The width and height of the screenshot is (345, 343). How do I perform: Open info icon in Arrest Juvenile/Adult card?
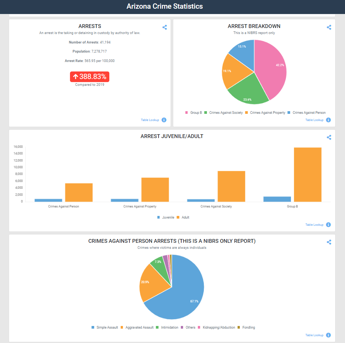pyautogui.click(x=328, y=225)
